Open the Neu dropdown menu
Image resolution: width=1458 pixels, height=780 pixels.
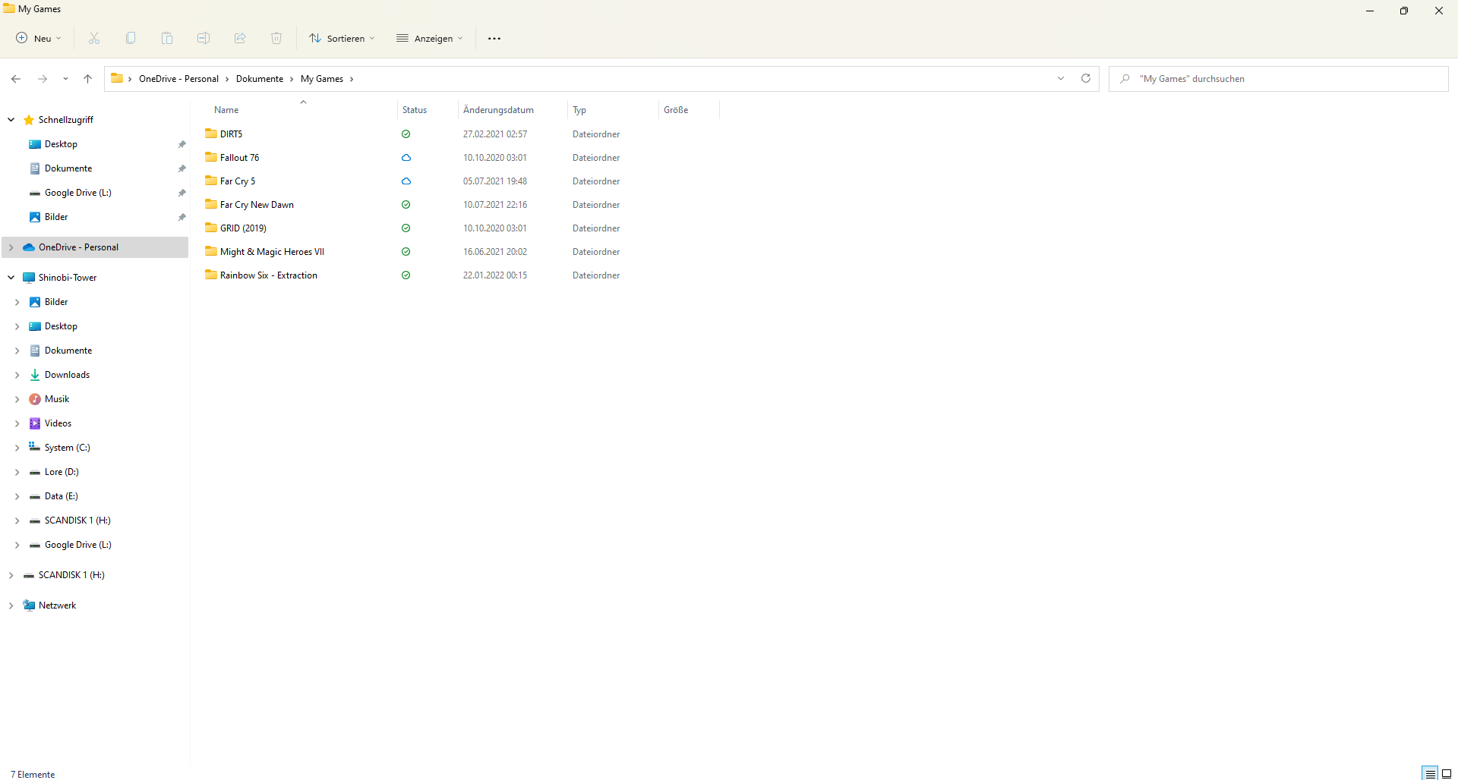point(39,39)
